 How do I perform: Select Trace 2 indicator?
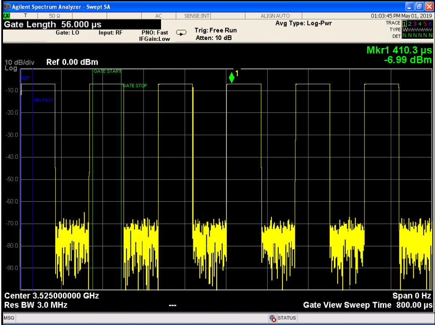(x=410, y=23)
